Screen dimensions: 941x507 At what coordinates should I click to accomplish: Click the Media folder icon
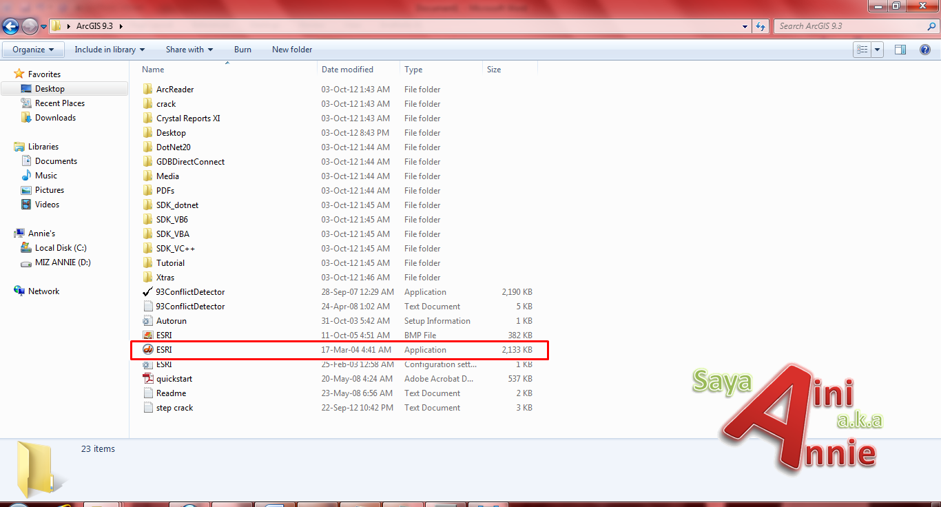147,176
